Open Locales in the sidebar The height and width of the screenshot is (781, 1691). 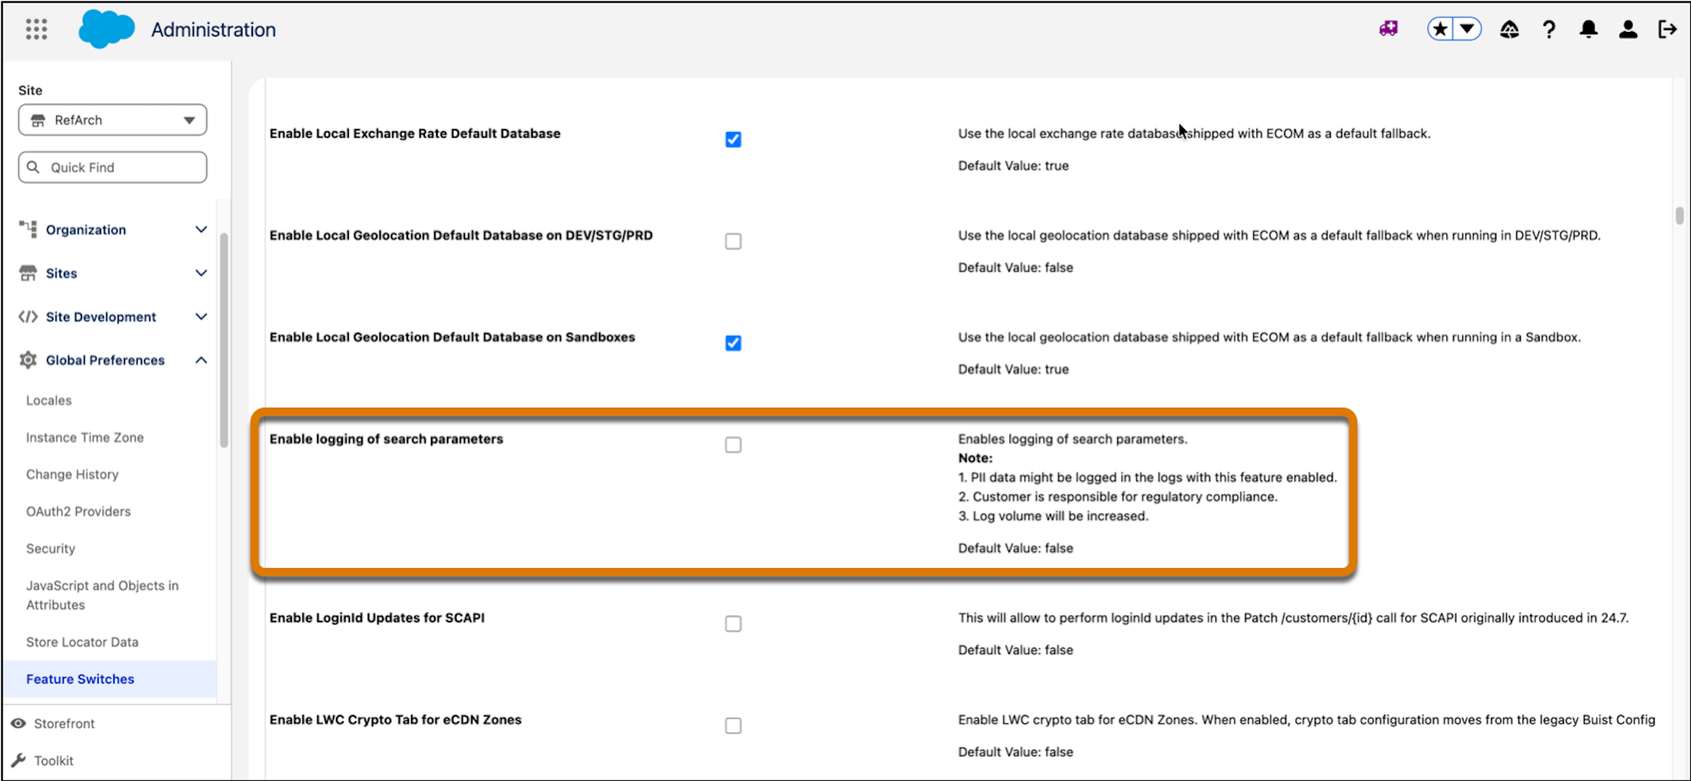(x=49, y=400)
